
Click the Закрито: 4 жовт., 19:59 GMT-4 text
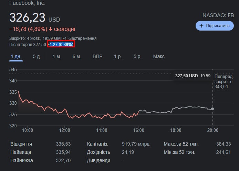tap(38, 38)
